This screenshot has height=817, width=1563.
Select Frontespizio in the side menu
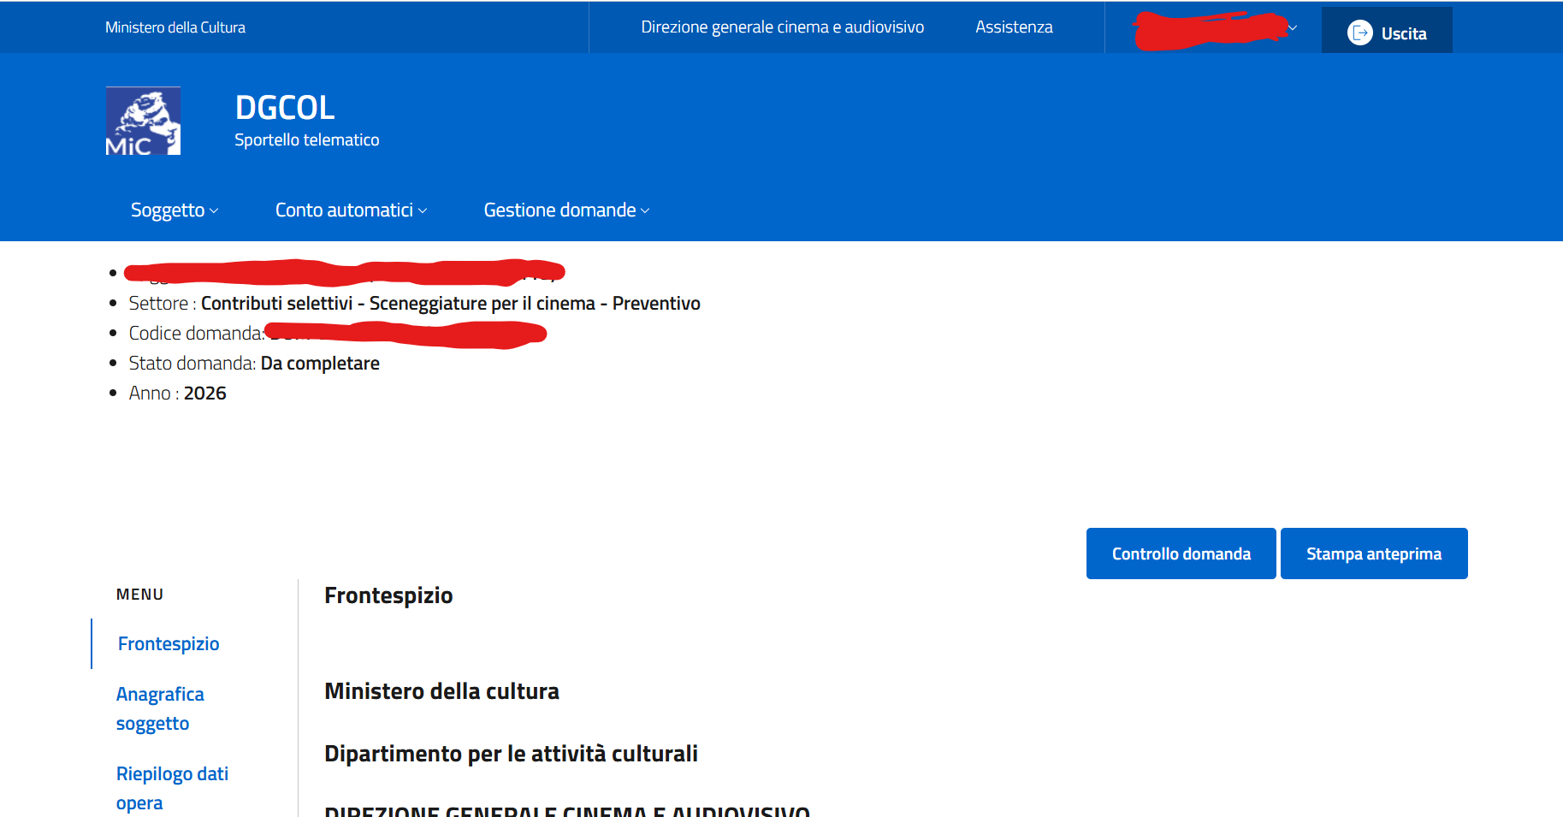click(x=169, y=643)
